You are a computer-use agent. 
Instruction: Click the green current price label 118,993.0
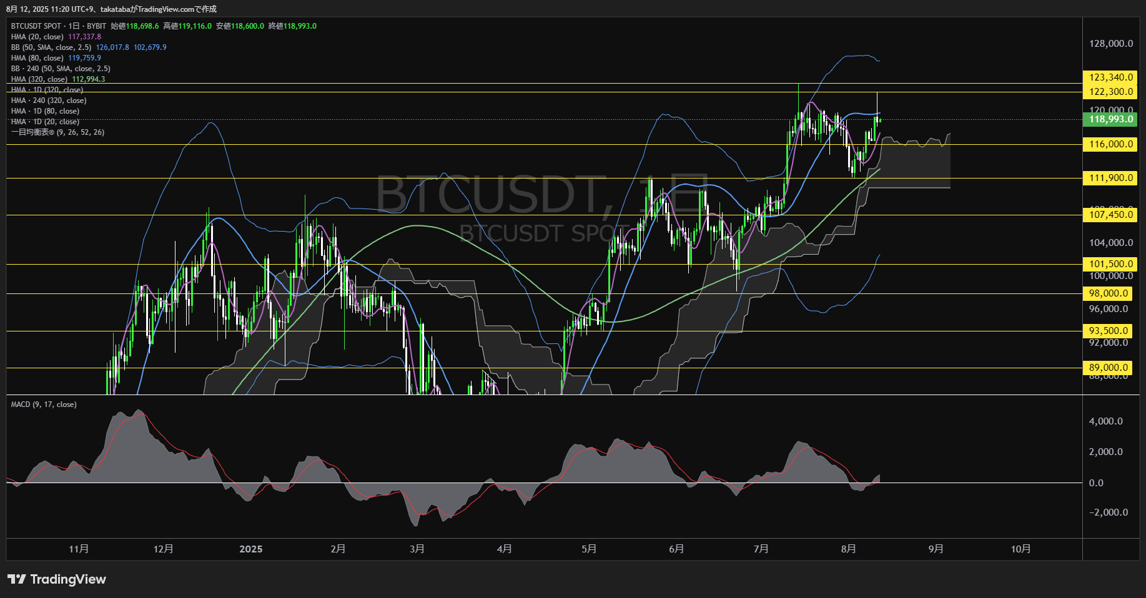pos(1111,119)
